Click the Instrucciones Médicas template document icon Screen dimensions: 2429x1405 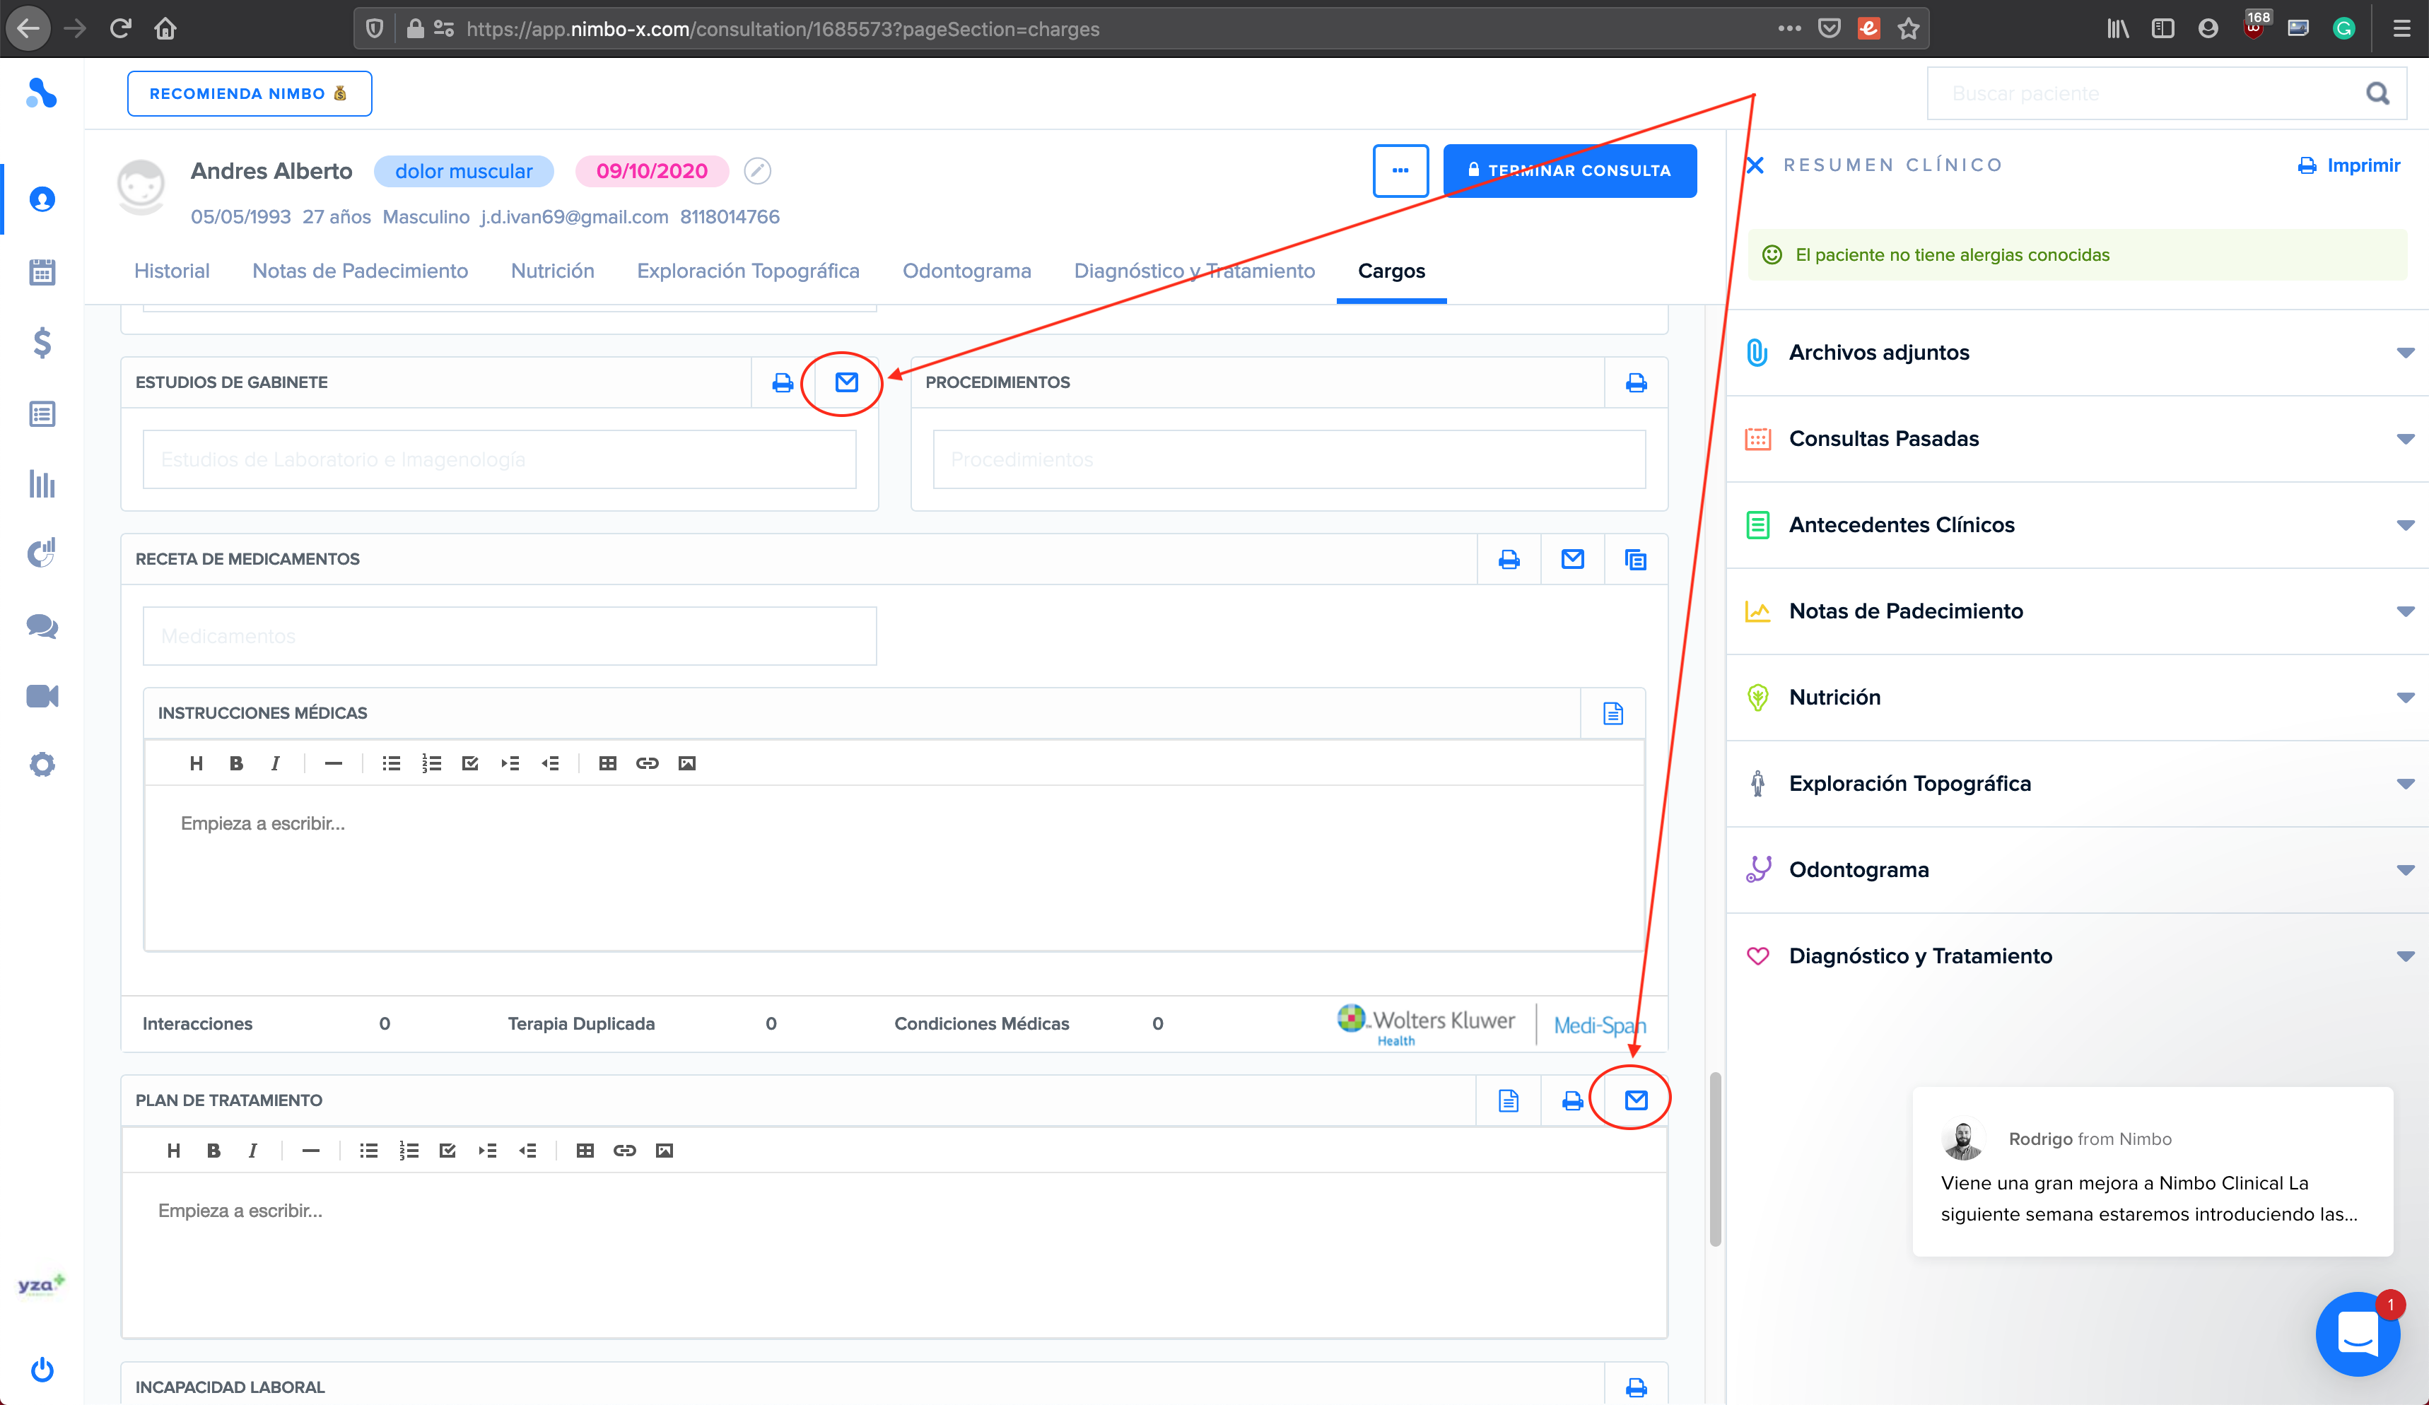tap(1612, 714)
